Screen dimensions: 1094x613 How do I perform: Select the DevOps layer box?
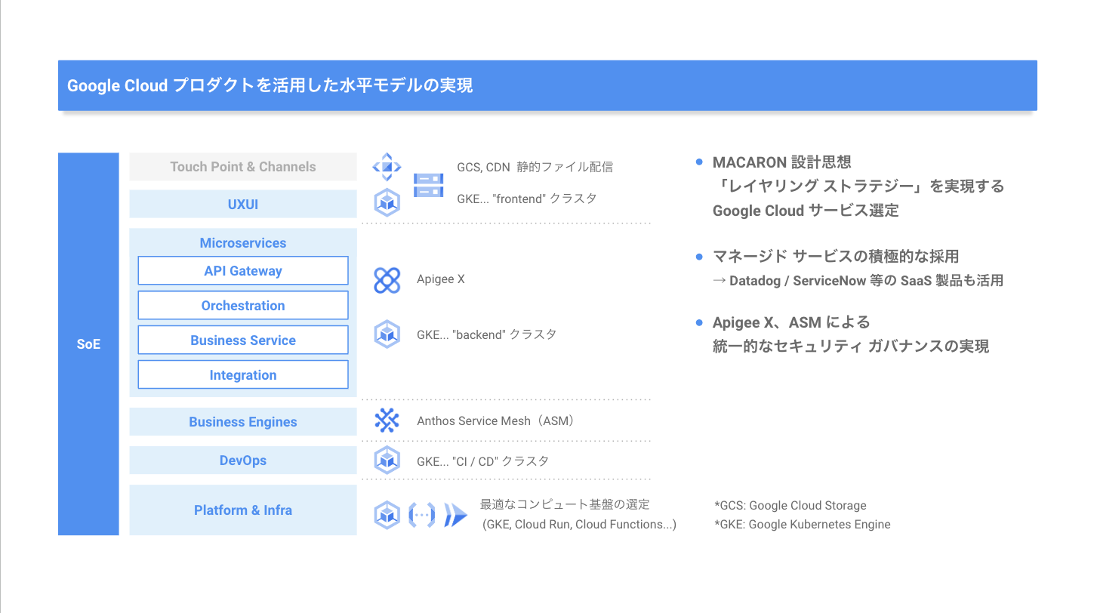243,461
